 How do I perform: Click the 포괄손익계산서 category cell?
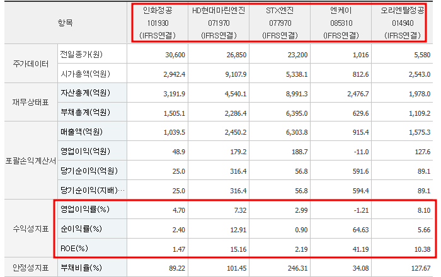(x=31, y=161)
